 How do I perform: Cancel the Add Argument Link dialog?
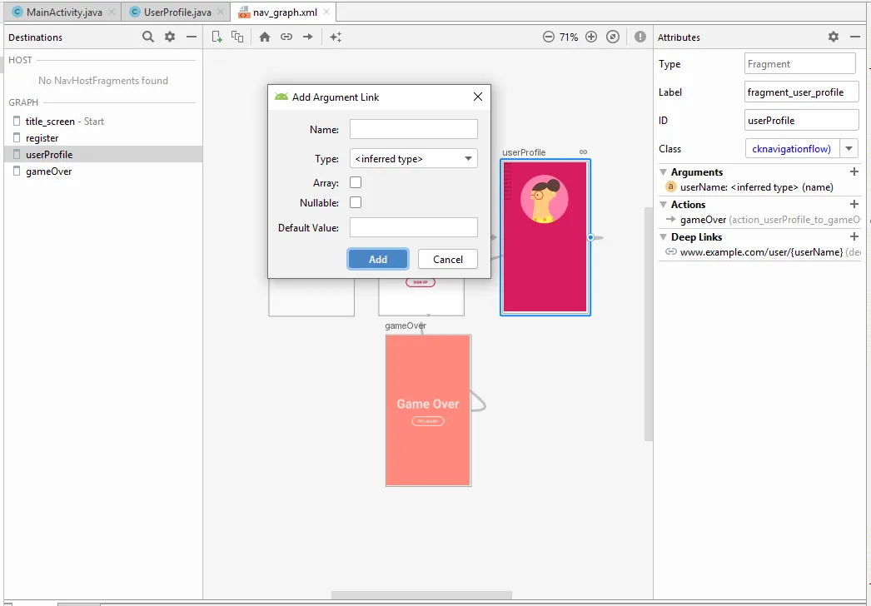pyautogui.click(x=447, y=259)
